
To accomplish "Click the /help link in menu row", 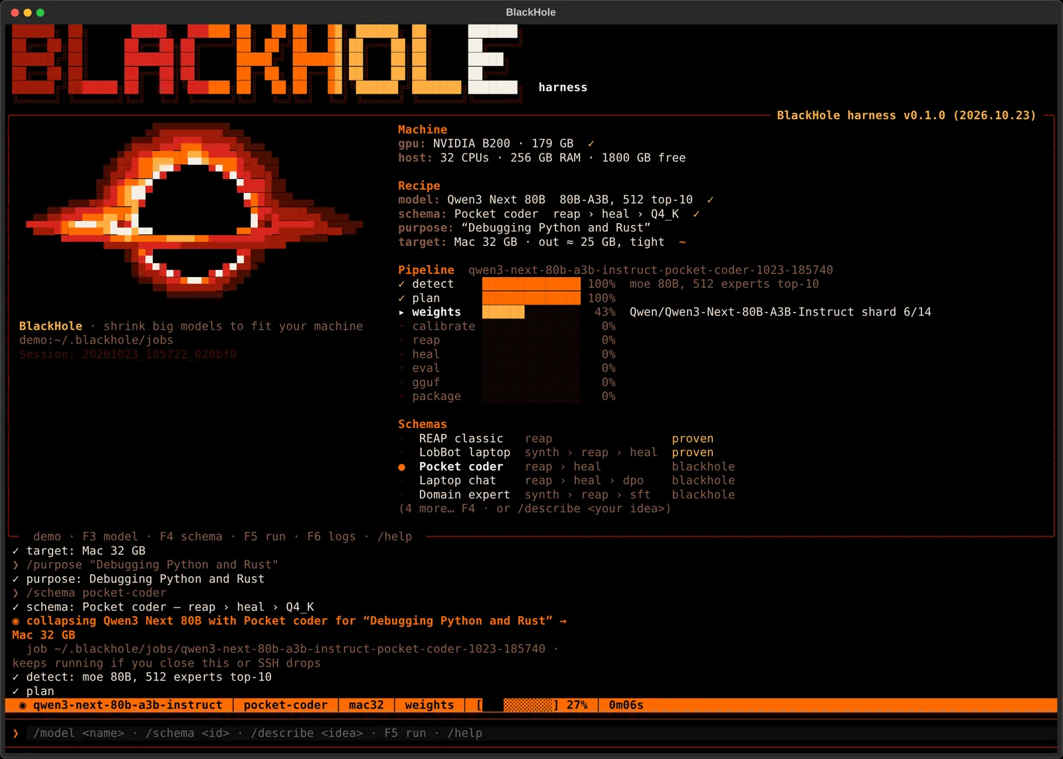I will 395,537.
